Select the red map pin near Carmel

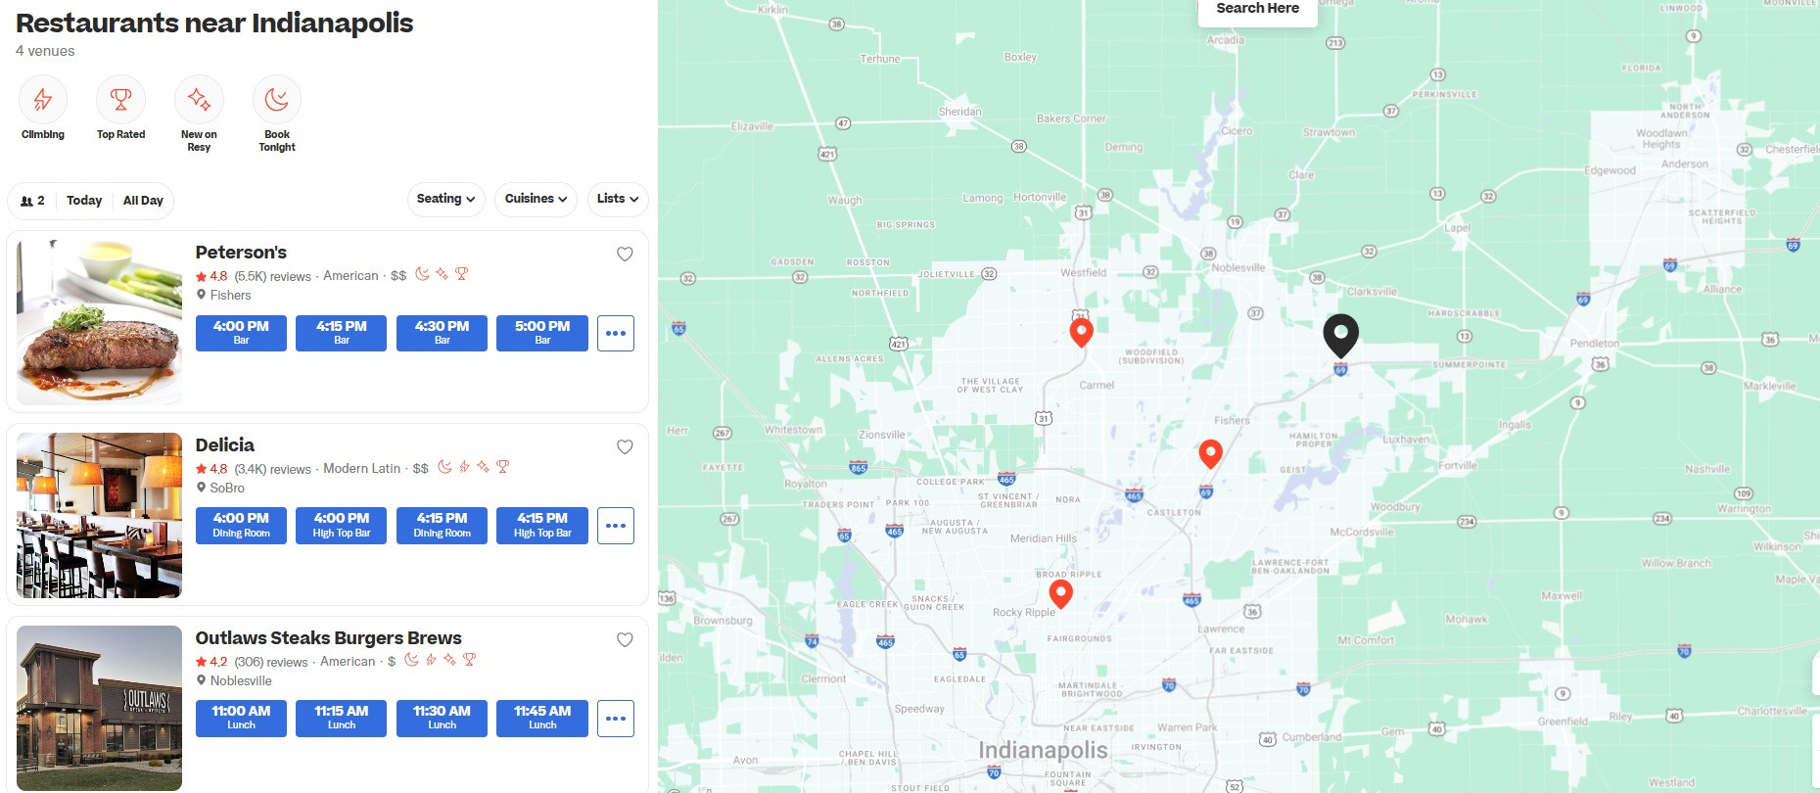[1081, 332]
